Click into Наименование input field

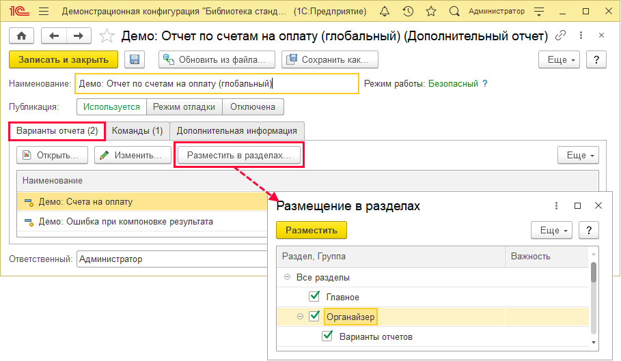click(x=217, y=84)
